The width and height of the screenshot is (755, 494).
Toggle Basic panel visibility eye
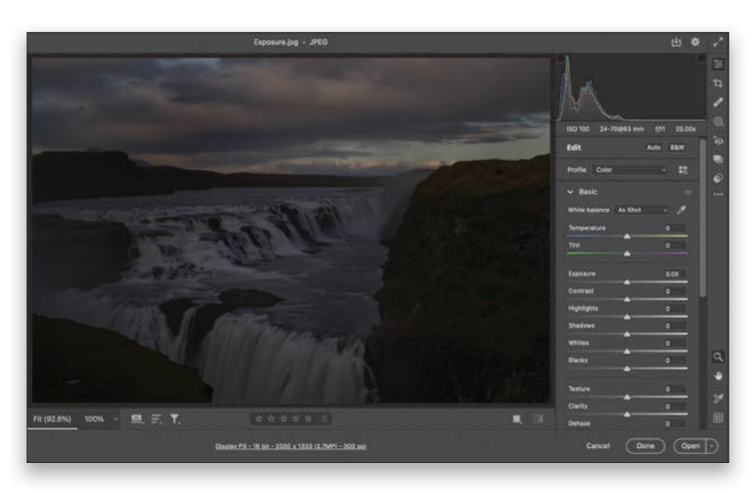pos(688,191)
